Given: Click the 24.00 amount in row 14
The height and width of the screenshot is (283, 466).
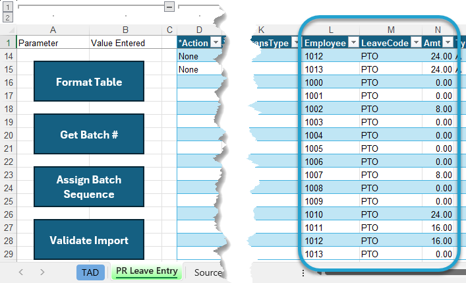Looking at the screenshot, I should pos(438,56).
